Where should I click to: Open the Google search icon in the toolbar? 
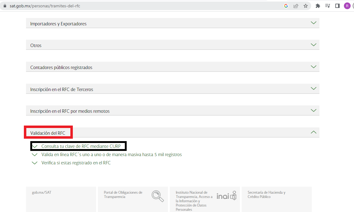pos(286,5)
